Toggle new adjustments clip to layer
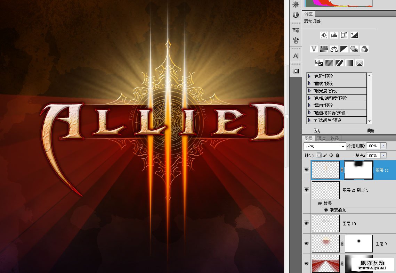The width and height of the screenshot is (396, 273). tap(371, 131)
